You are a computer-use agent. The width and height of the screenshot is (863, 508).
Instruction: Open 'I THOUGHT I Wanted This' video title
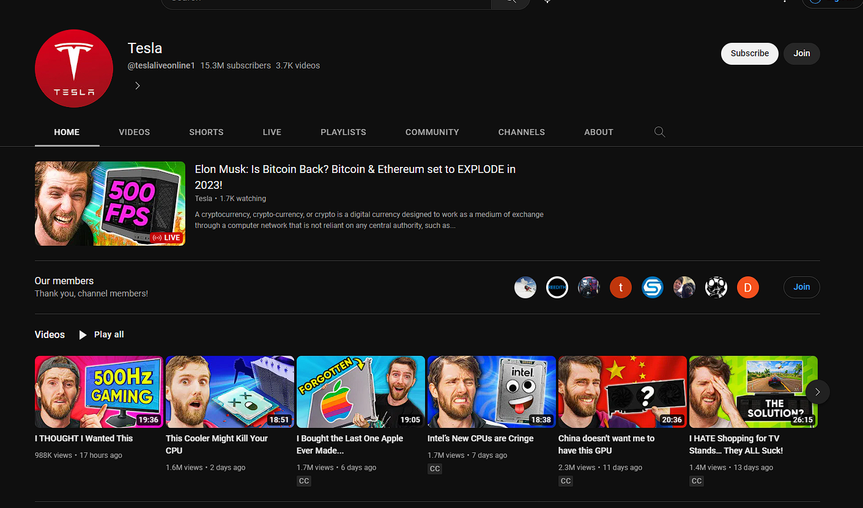click(x=84, y=438)
